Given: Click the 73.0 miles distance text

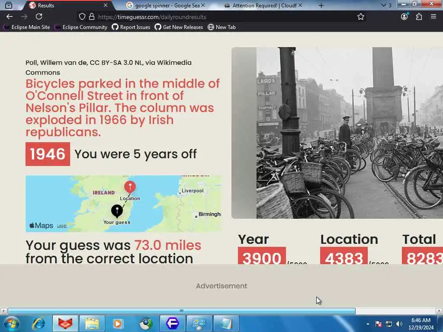Looking at the screenshot, I should 168,245.
